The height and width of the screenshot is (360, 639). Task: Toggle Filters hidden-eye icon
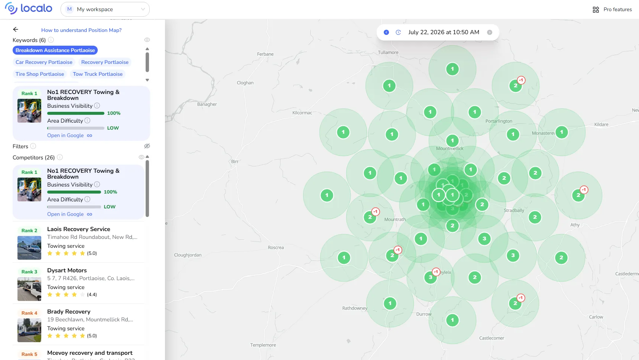point(147,146)
